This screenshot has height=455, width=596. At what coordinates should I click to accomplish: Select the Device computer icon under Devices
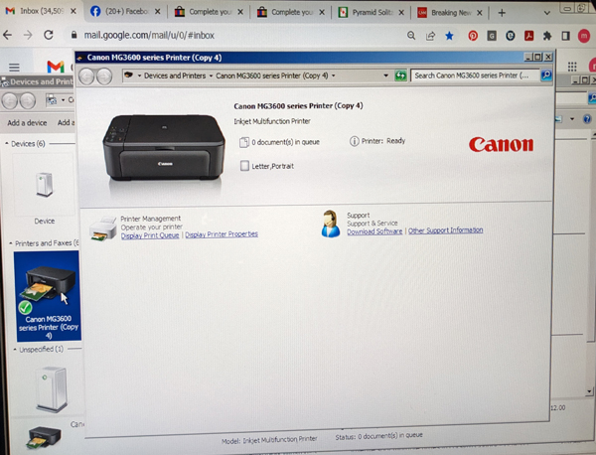[x=45, y=185]
